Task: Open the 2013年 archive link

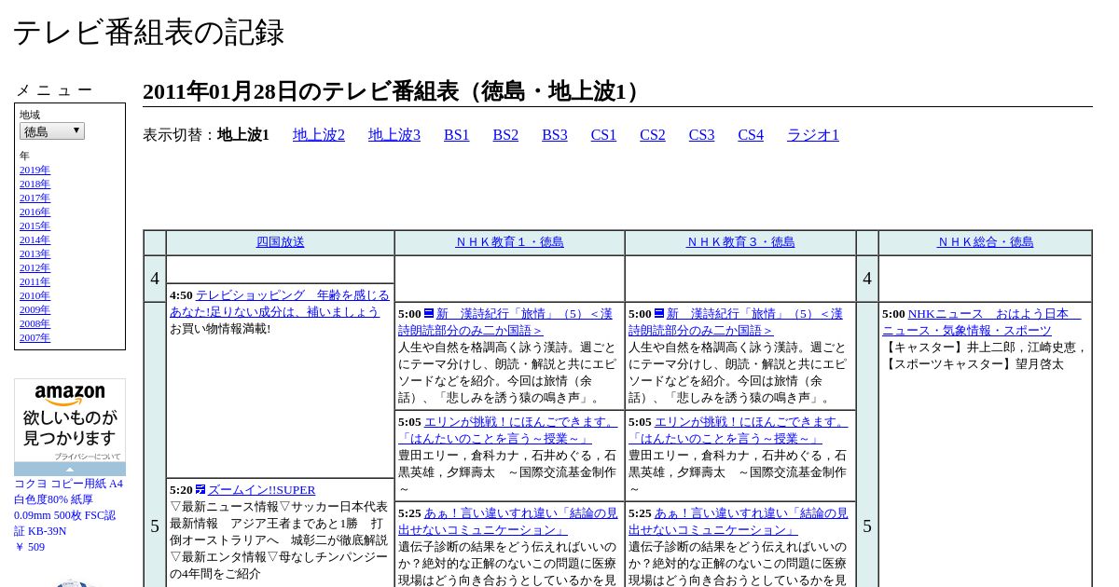Action: pos(35,254)
